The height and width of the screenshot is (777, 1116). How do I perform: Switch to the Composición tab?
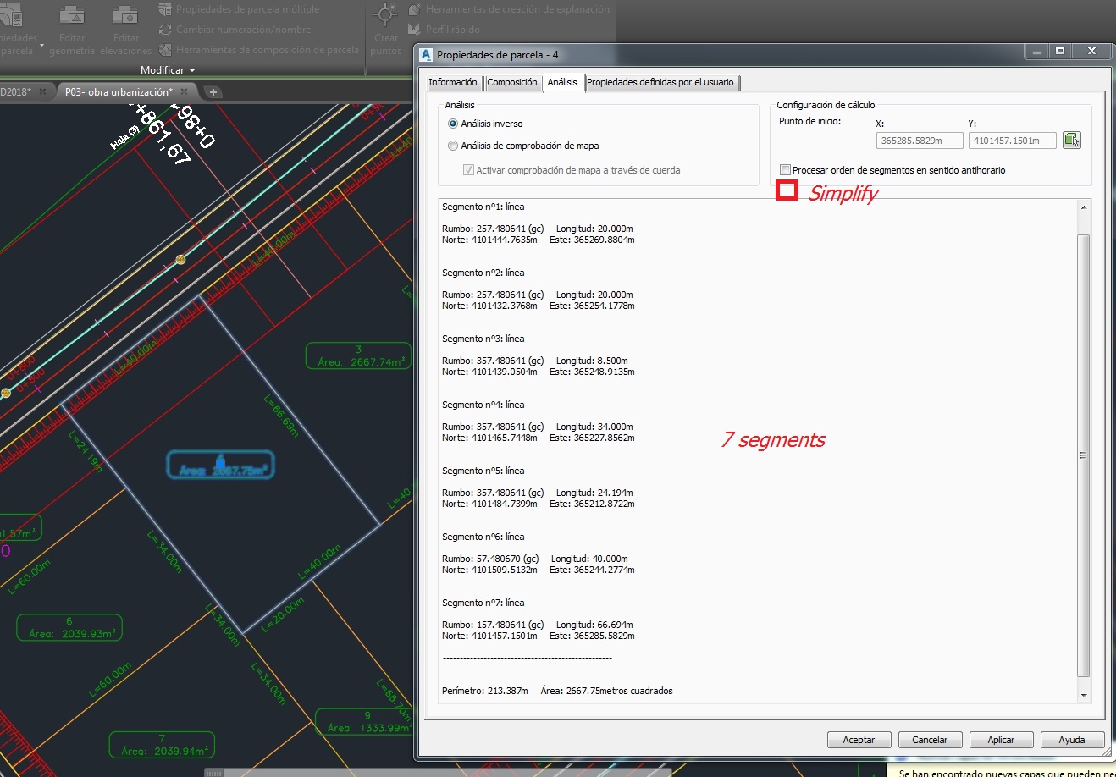[x=512, y=82]
